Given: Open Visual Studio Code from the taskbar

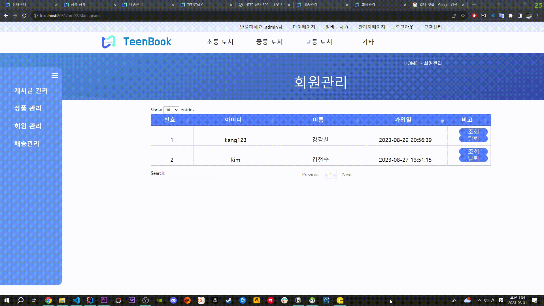Looking at the screenshot, I should pyautogui.click(x=76, y=300).
